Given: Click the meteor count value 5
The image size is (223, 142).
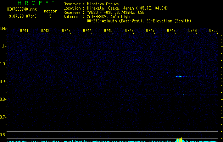Looking at the screenshot, I should click(x=50, y=16).
